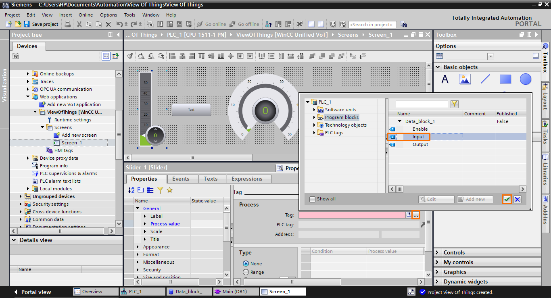This screenshot has width=551, height=298.
Task: Collapse the Web applications node
Action: pos(28,97)
